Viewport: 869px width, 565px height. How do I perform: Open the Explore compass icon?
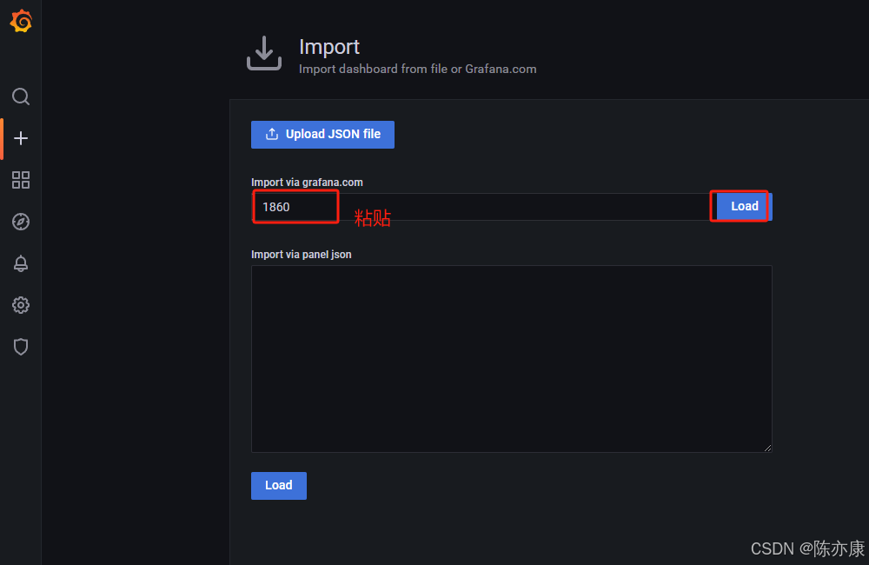click(x=21, y=222)
